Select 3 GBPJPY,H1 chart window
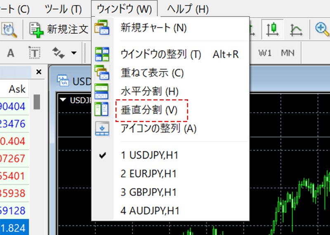 pos(148,192)
